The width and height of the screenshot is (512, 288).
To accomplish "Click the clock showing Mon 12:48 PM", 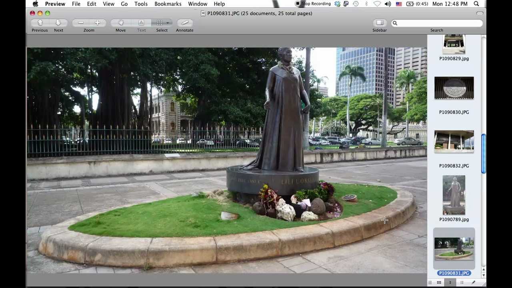I will pyautogui.click(x=450, y=4).
